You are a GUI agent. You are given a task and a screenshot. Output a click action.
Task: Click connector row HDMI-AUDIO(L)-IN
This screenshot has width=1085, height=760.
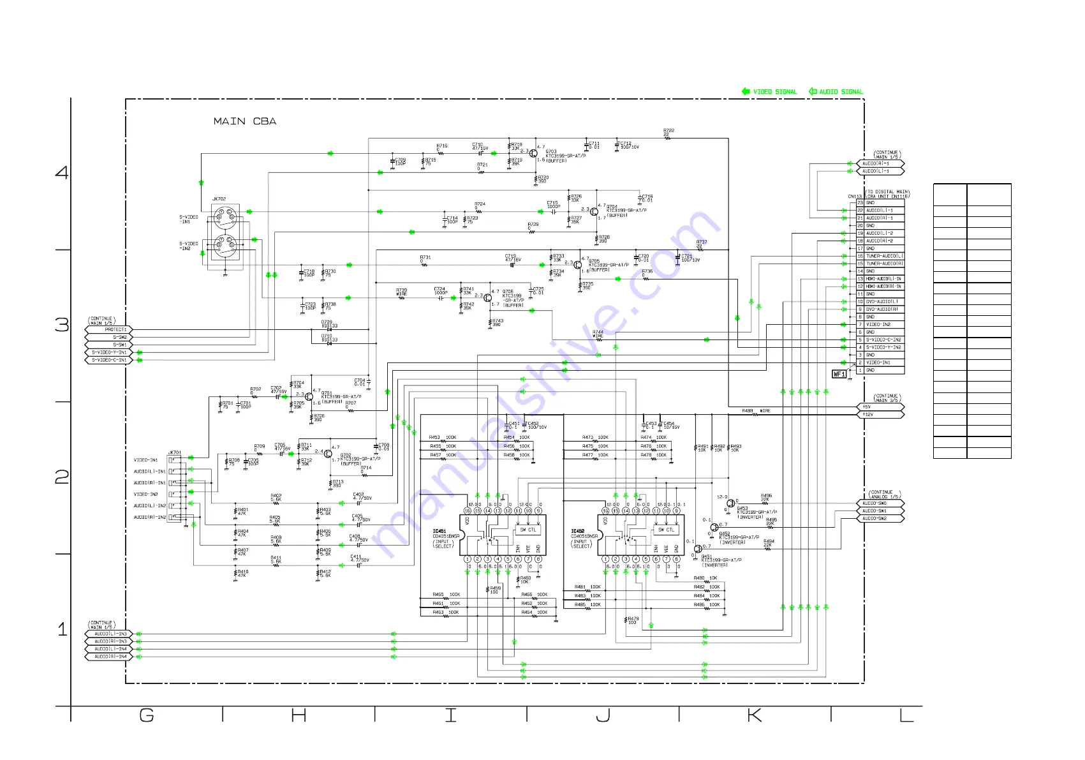880,279
